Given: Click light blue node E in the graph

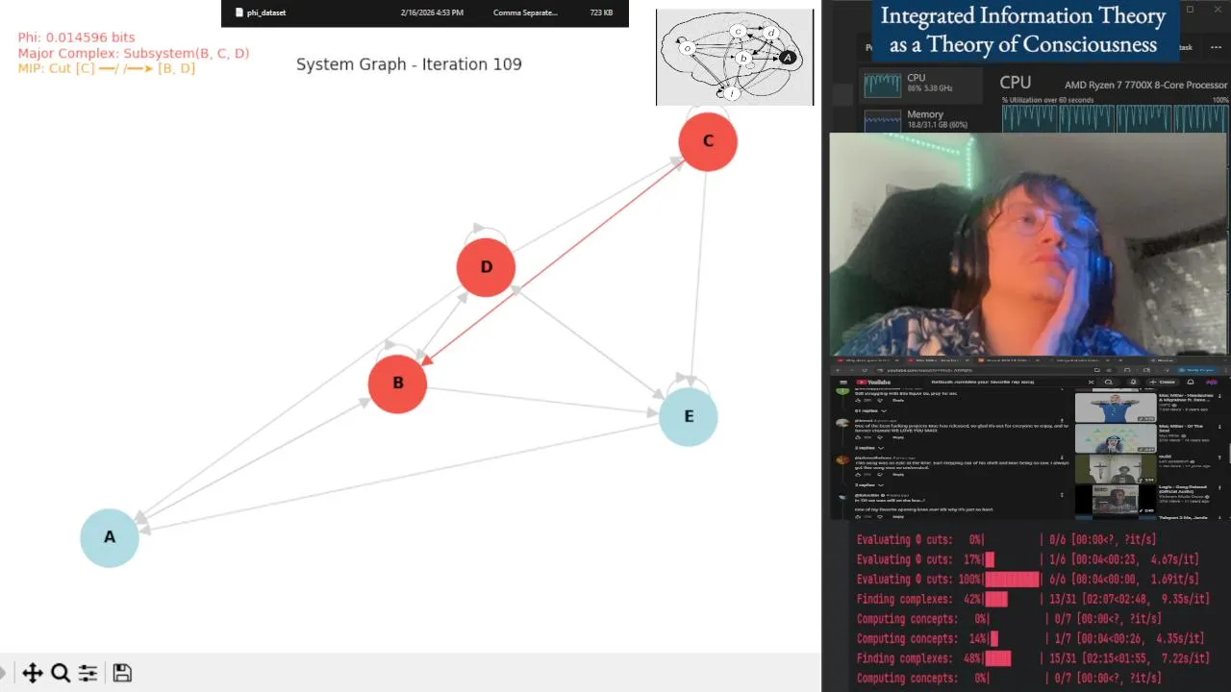Looking at the screenshot, I should 689,417.
